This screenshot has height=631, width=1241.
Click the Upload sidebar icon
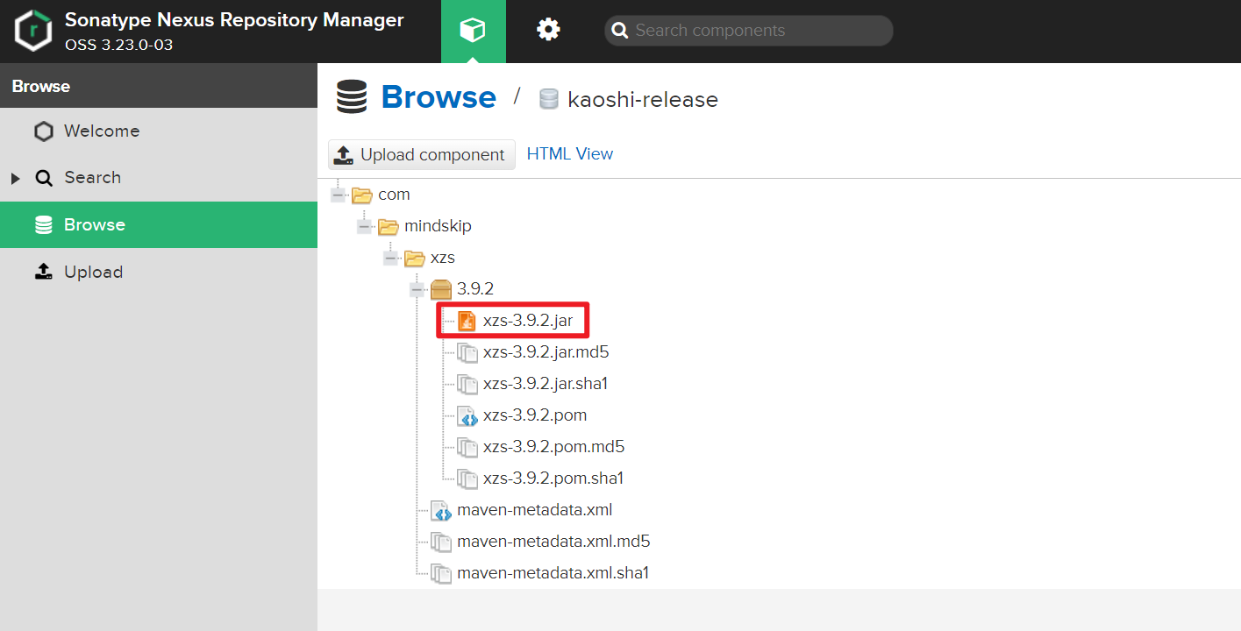click(44, 272)
